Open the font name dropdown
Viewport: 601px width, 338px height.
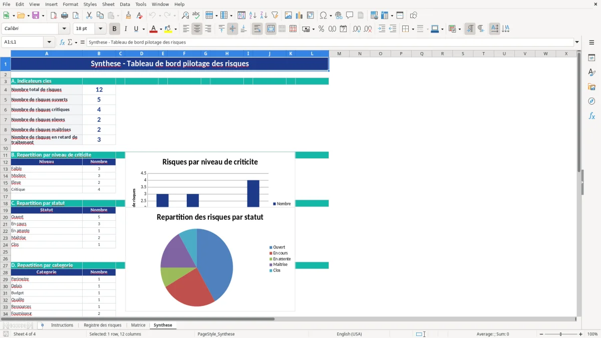pyautogui.click(x=64, y=29)
